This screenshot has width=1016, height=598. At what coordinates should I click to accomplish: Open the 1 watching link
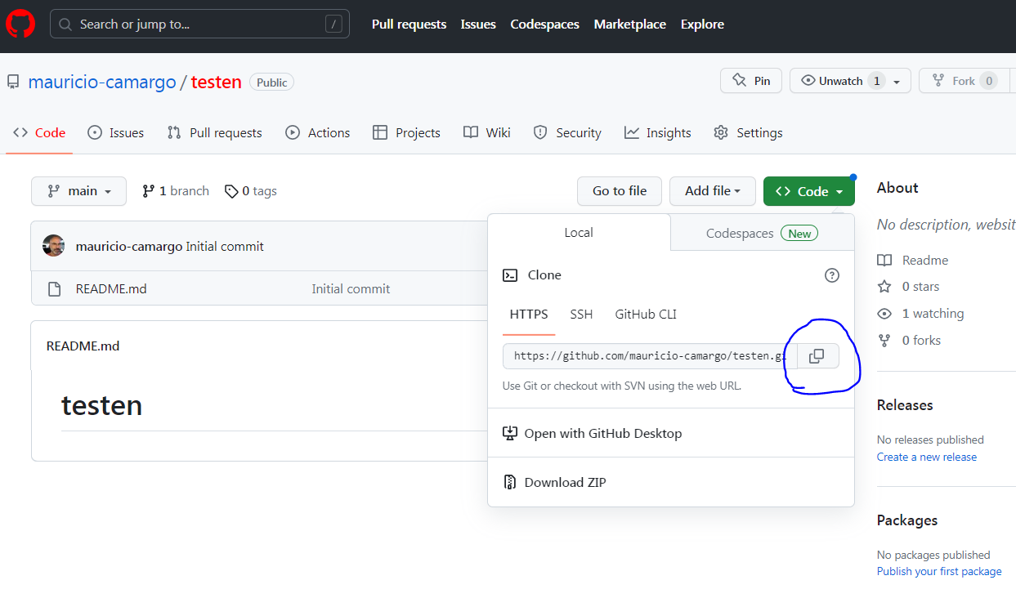click(920, 314)
